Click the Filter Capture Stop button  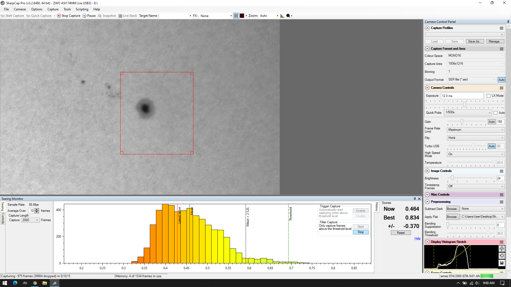click(x=361, y=232)
